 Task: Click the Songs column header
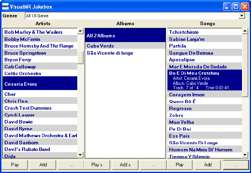pyautogui.click(x=207, y=24)
